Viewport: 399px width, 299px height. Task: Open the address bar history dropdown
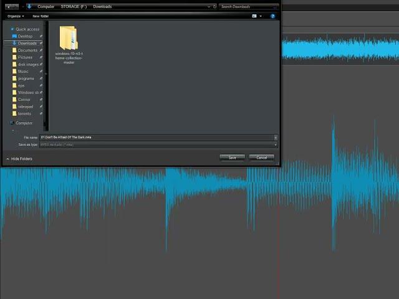point(209,7)
